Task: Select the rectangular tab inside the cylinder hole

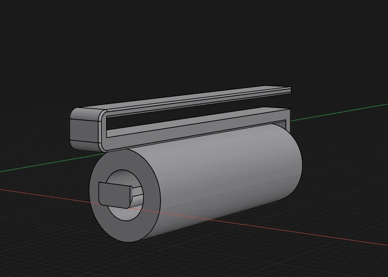Action: coord(115,195)
